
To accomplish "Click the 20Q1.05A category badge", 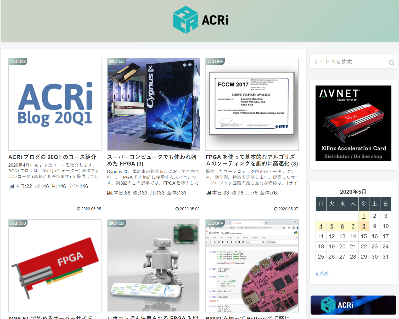I will point(117,61).
